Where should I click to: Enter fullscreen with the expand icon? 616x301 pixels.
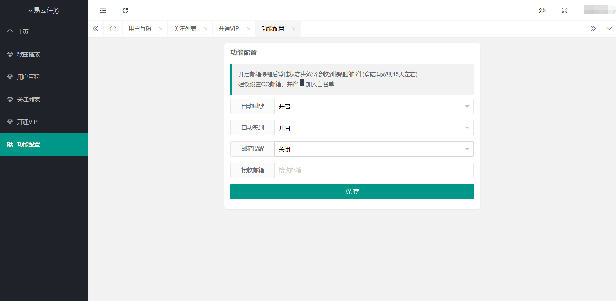tap(564, 10)
